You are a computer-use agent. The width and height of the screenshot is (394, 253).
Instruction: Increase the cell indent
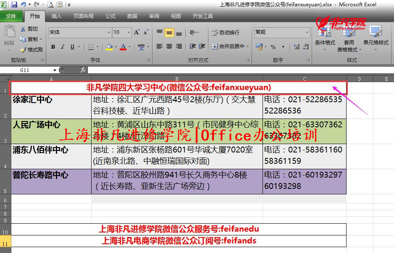coord(202,46)
